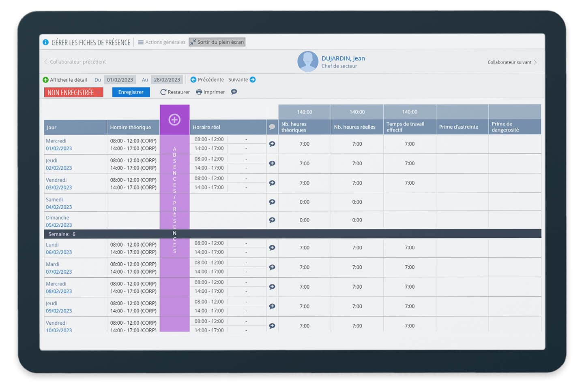584x385 pixels.
Task: Open comment bubble for Samedi 04/02/2023
Action: [272, 202]
